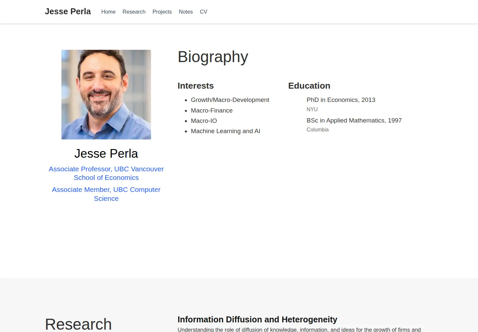Click the Interests heading
Image resolution: width=478 pixels, height=332 pixels.
click(x=196, y=86)
